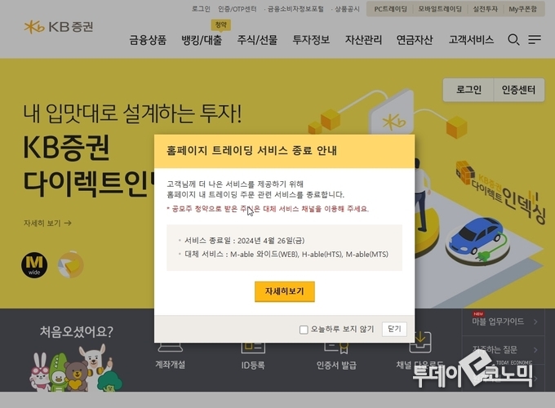This screenshot has height=408, width=555.
Task: Expand the 마블 업무가이드 chevron
Action: [x=535, y=322]
